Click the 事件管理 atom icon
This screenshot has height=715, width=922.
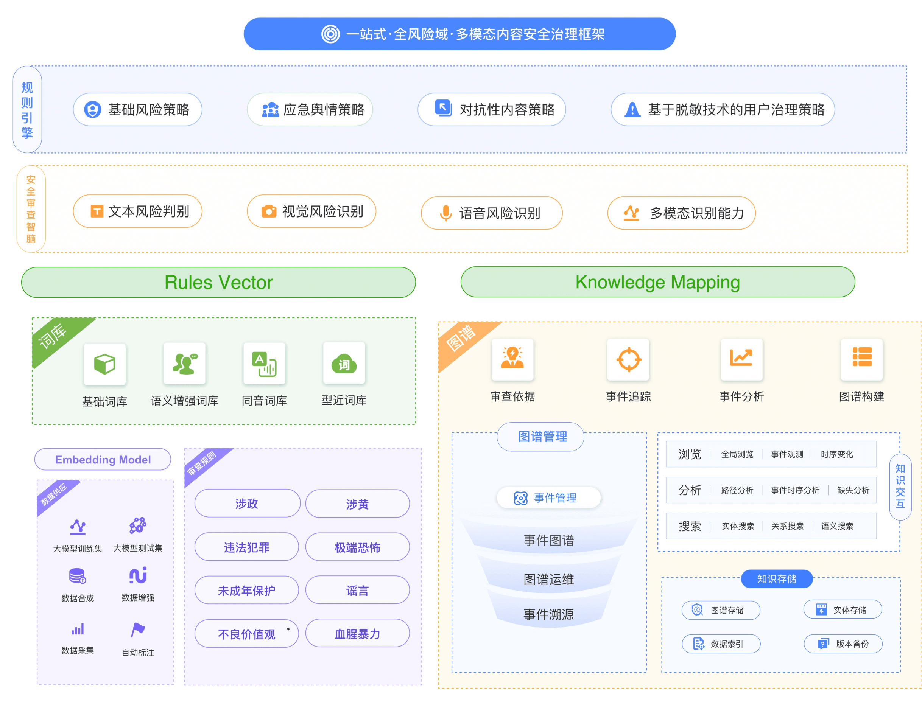click(x=520, y=498)
